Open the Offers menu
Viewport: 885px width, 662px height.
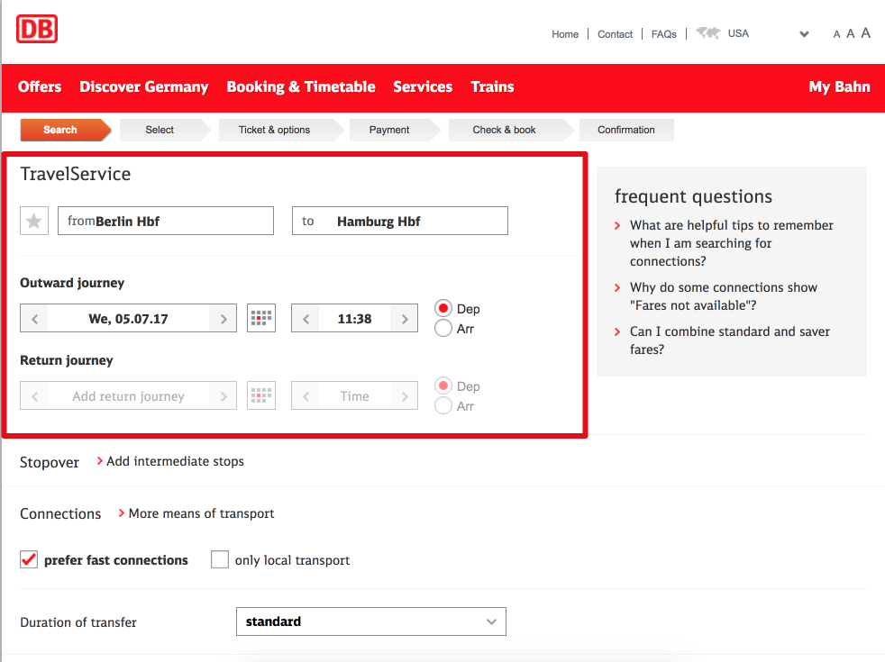pyautogui.click(x=40, y=86)
